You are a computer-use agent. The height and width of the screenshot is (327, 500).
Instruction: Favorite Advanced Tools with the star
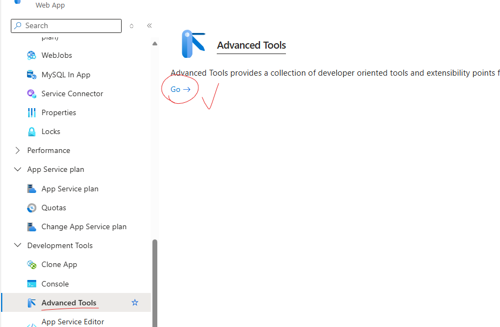135,303
